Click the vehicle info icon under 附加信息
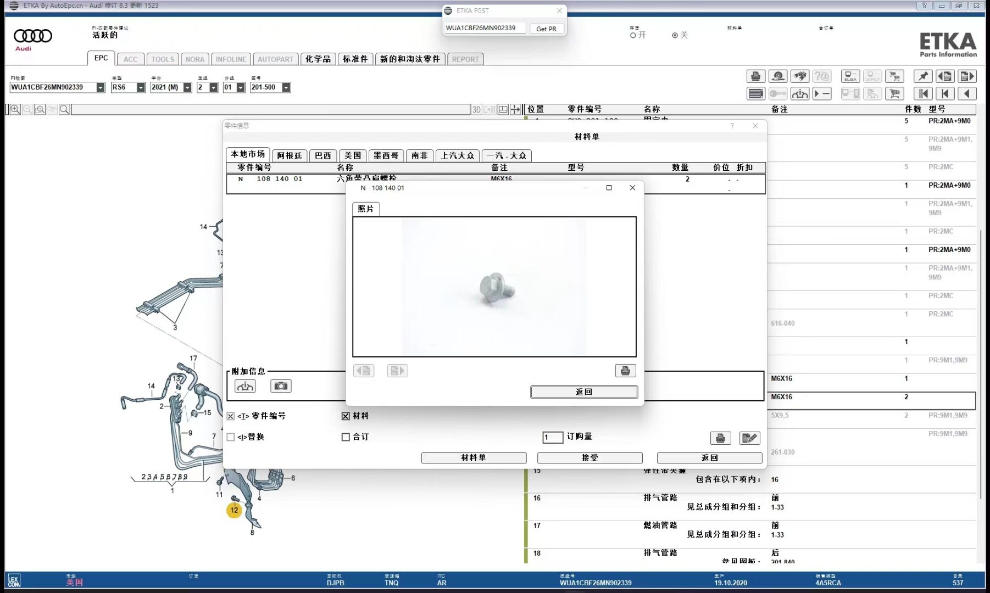The height and width of the screenshot is (593, 990). click(245, 386)
